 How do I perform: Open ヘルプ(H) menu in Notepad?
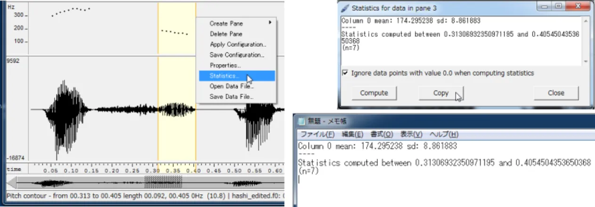point(443,134)
